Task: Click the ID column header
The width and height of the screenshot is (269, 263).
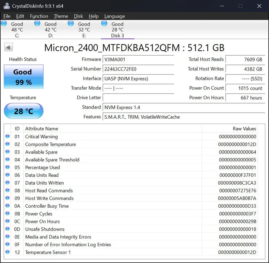Action: click(x=17, y=129)
